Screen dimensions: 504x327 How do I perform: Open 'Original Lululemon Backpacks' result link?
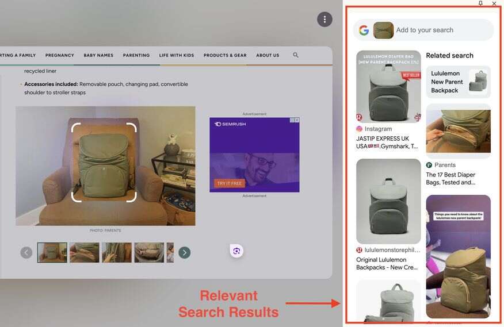point(387,263)
